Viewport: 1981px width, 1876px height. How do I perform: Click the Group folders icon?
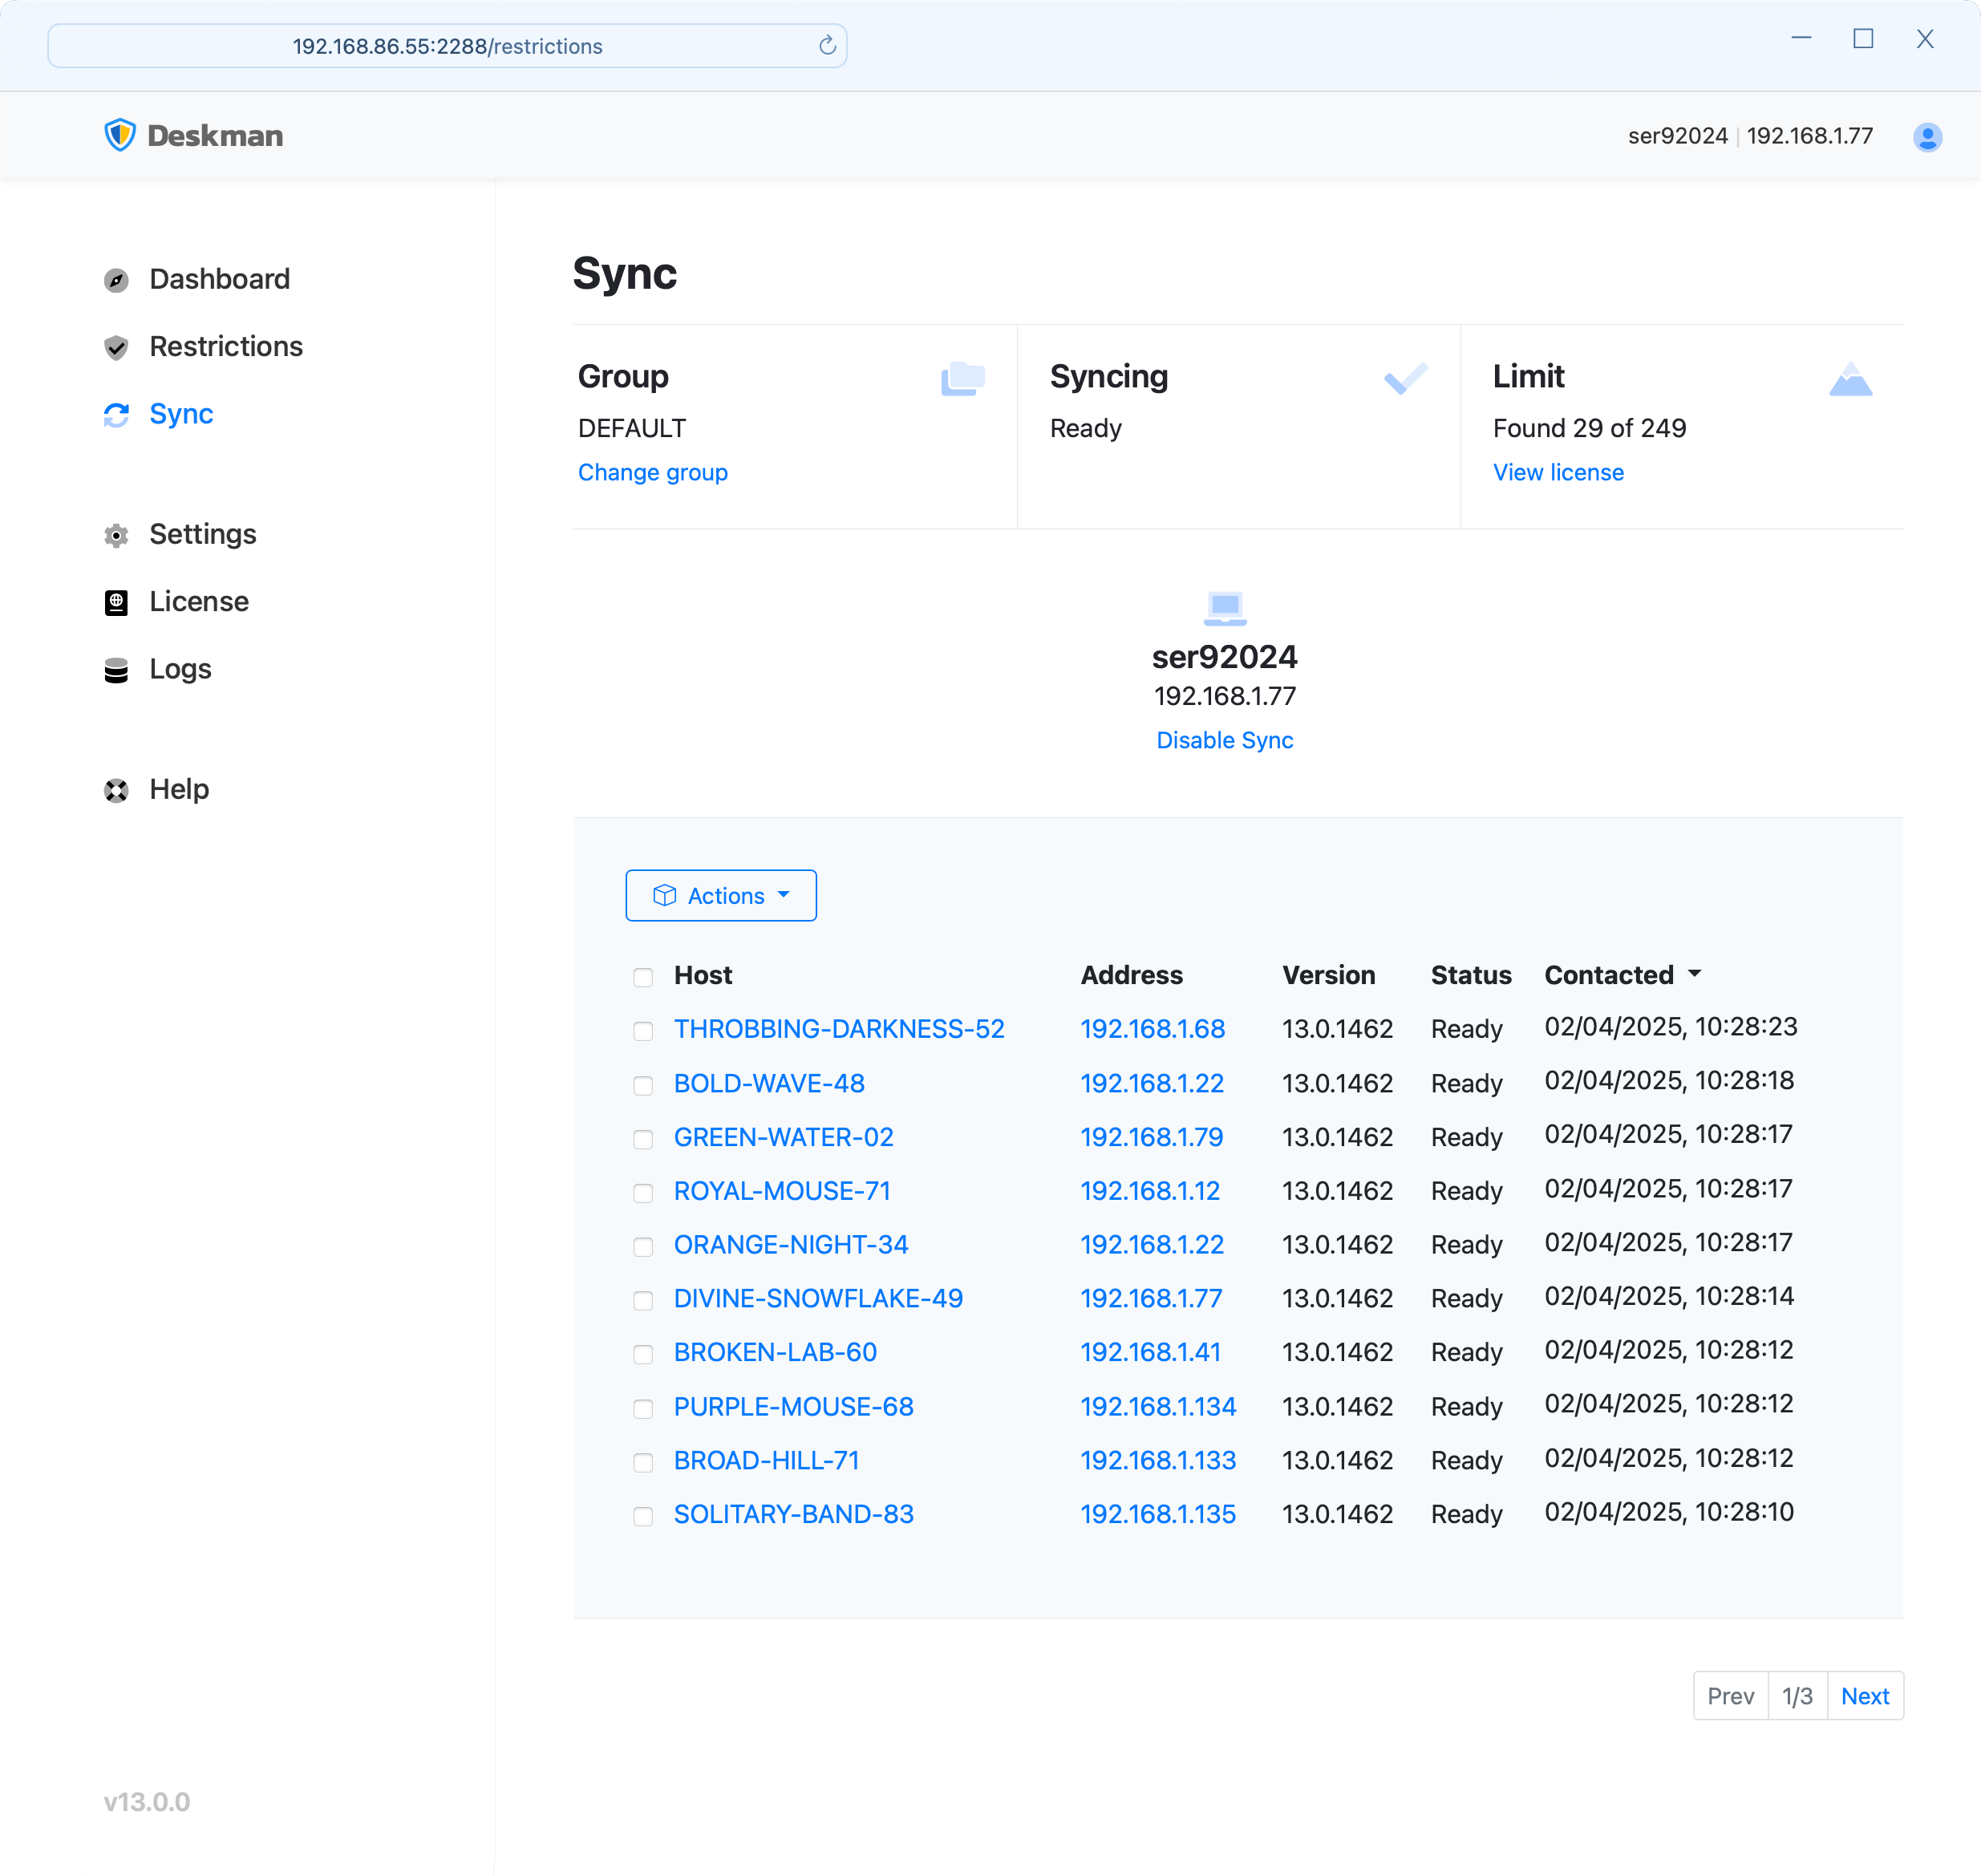963,379
